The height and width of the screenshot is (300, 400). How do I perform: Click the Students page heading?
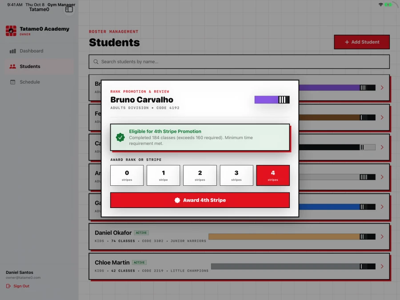point(114,42)
